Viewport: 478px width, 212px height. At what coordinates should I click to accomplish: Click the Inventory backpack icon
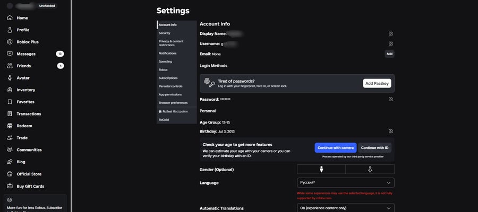pyautogui.click(x=10, y=90)
